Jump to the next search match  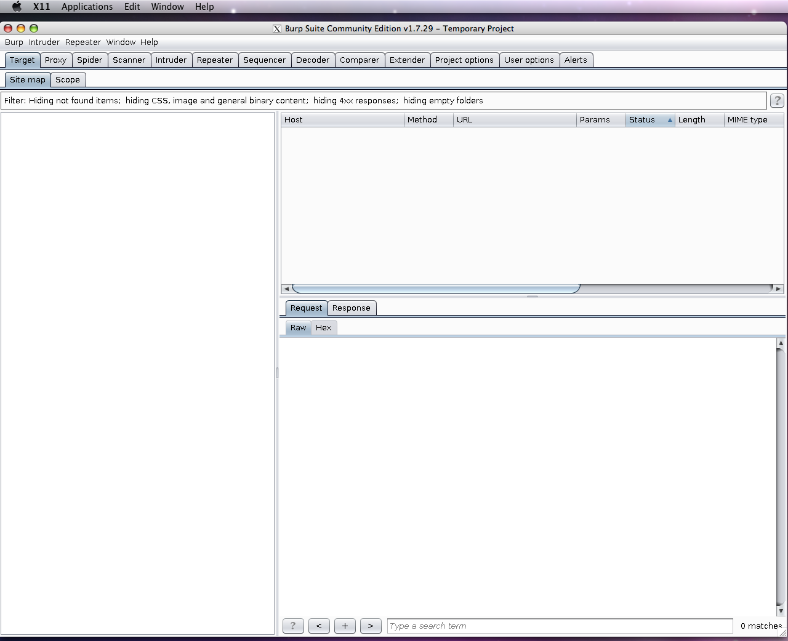pos(371,626)
